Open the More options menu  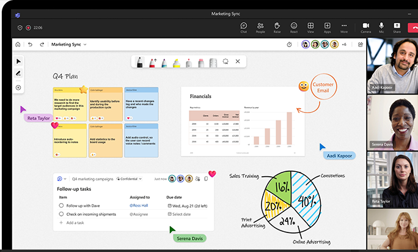pyautogui.click(x=344, y=26)
